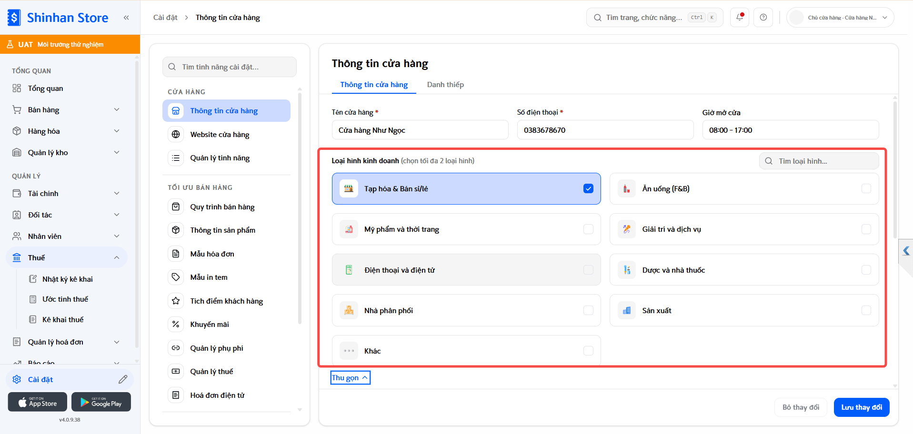Open Mẫu in tem tag icon
Image resolution: width=913 pixels, height=434 pixels.
click(176, 277)
